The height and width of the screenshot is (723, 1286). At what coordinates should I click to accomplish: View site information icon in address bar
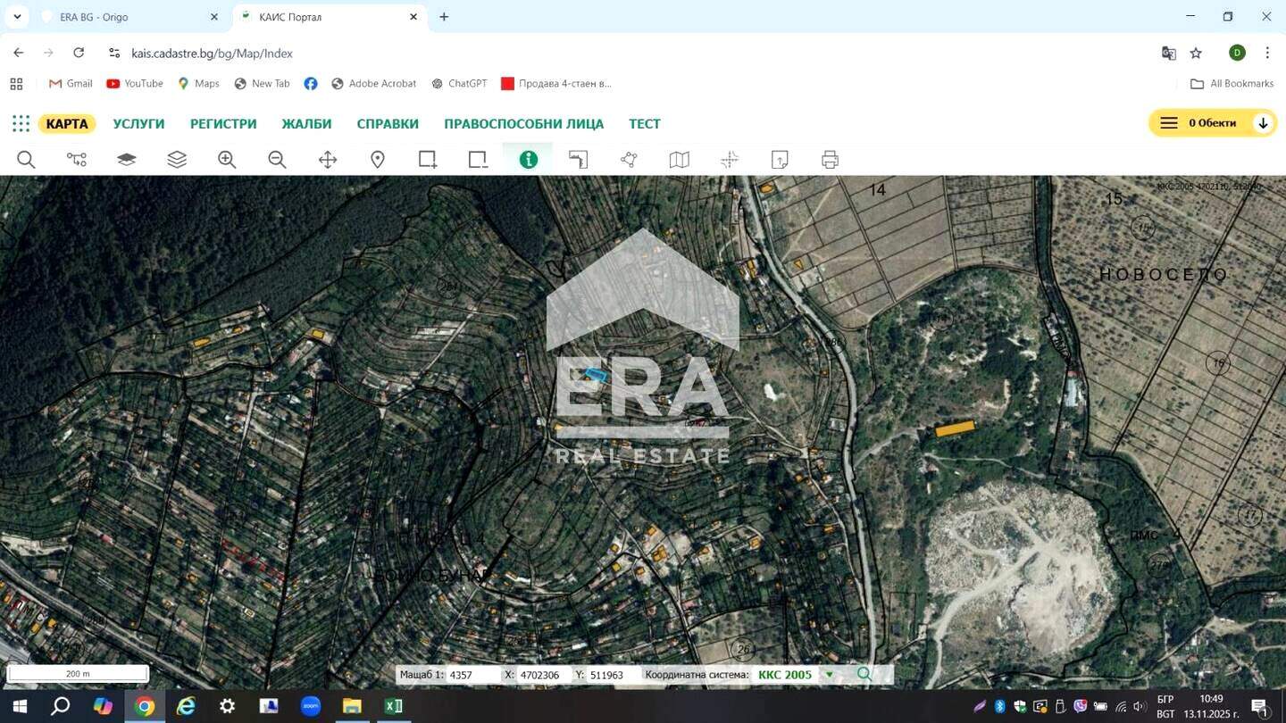[113, 53]
